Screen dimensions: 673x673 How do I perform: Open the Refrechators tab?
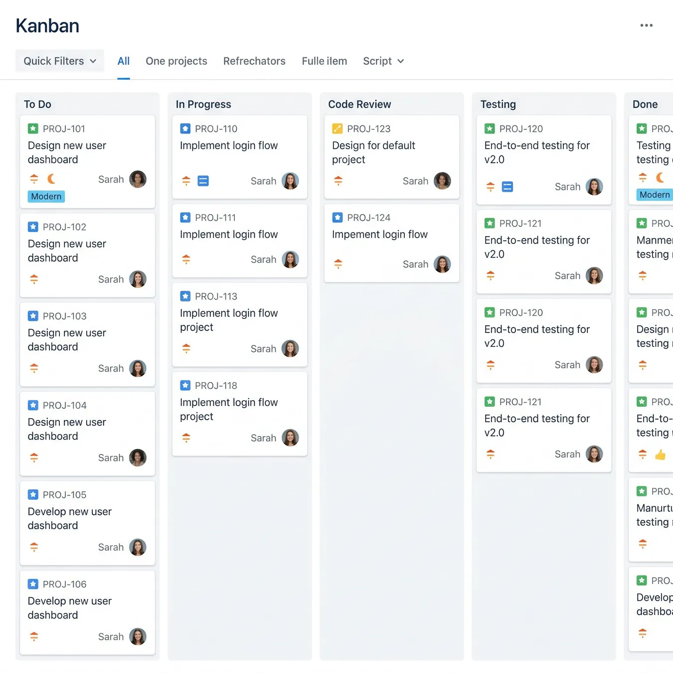pos(254,61)
